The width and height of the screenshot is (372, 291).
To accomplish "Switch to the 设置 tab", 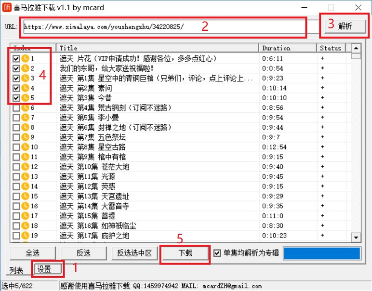I will pyautogui.click(x=47, y=269).
